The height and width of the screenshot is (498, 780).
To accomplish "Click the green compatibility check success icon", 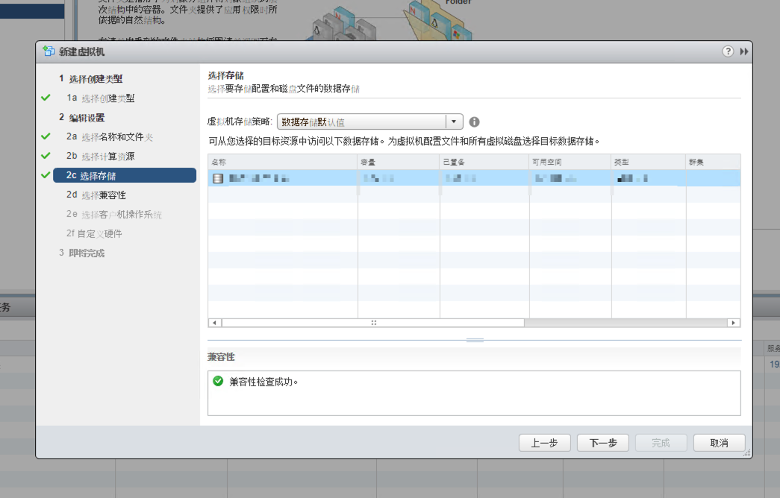I will 218,381.
